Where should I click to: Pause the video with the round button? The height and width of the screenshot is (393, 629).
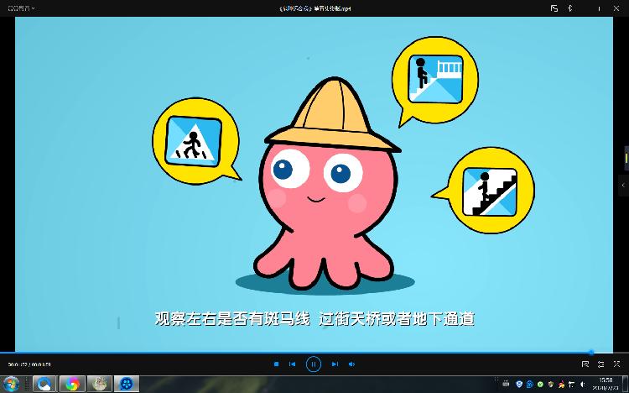tap(314, 364)
